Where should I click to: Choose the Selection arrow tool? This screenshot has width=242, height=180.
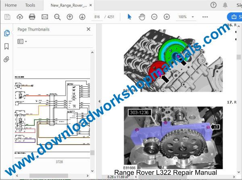click(129, 17)
